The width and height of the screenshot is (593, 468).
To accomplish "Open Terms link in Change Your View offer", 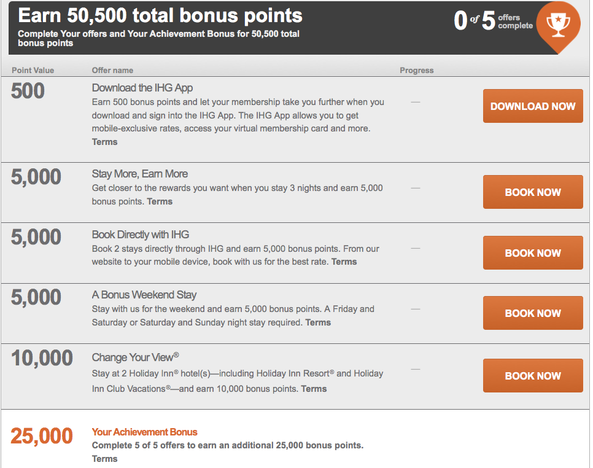I will coord(314,389).
